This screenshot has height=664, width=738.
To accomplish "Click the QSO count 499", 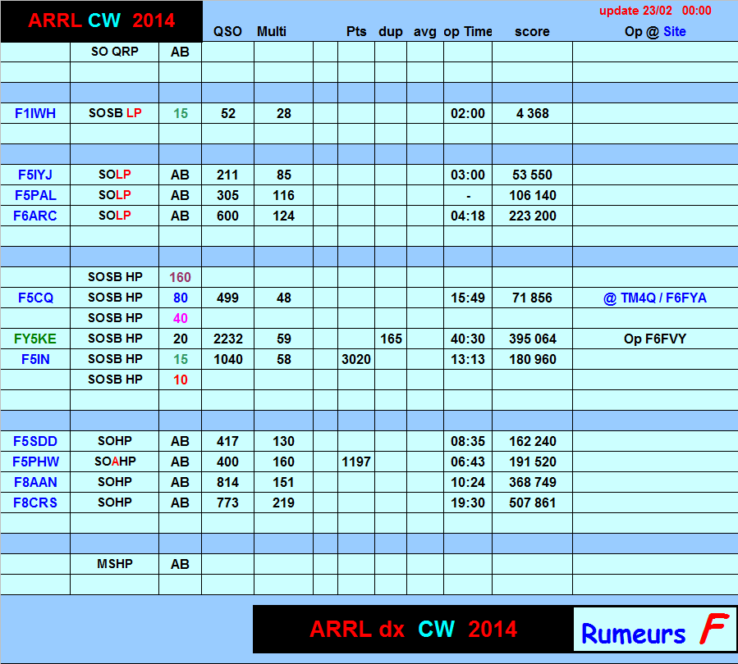I will 227,298.
